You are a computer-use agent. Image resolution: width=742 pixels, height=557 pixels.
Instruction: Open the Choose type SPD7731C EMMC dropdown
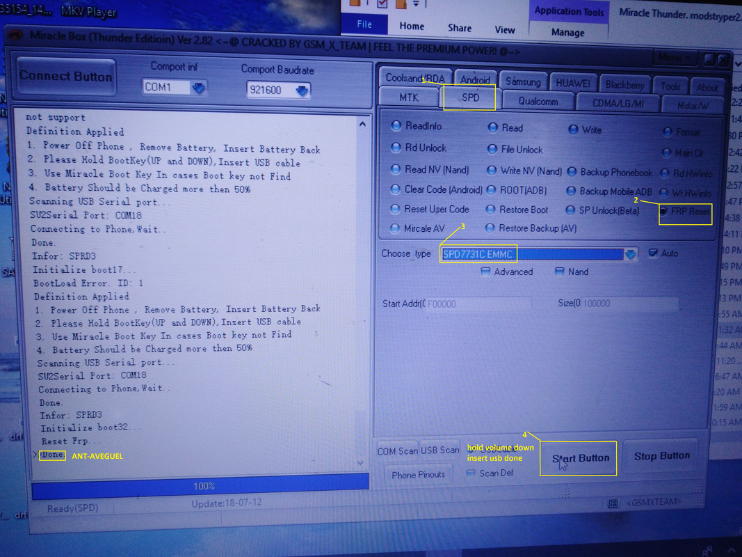point(630,254)
